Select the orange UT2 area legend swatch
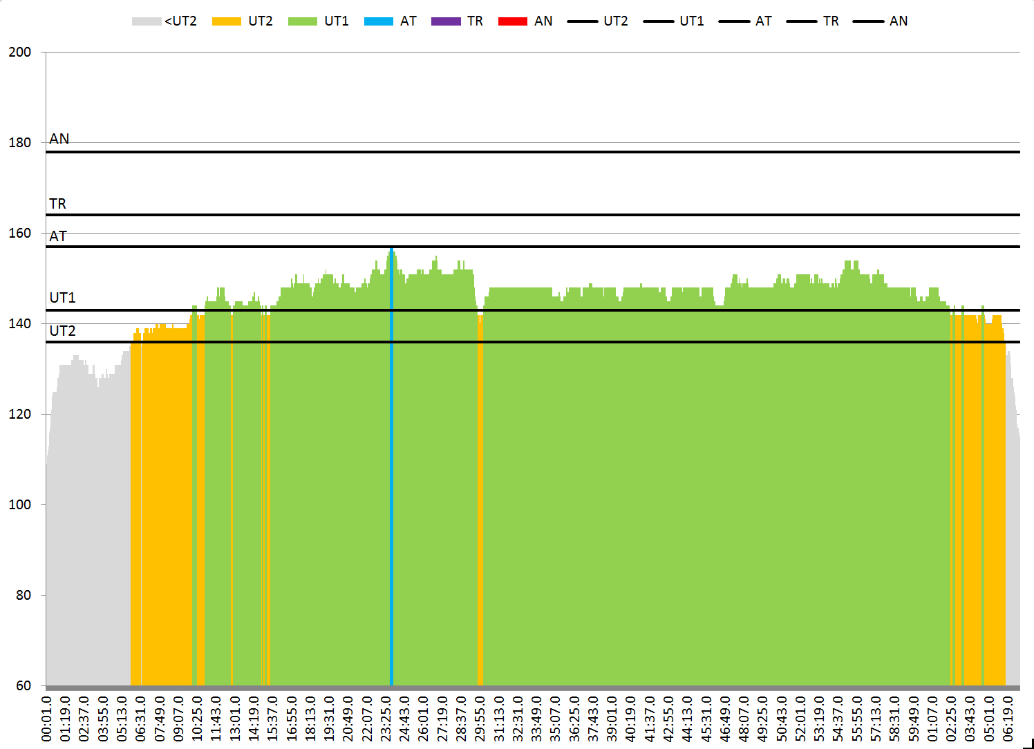The width and height of the screenshot is (1034, 749). click(226, 21)
